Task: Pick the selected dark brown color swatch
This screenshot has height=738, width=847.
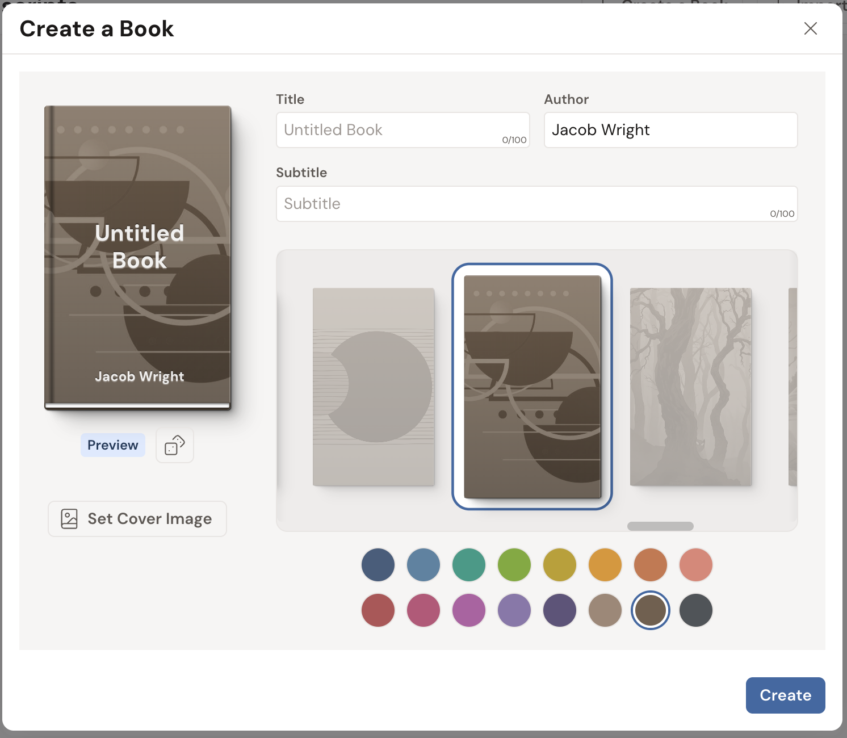Action: [x=651, y=610]
